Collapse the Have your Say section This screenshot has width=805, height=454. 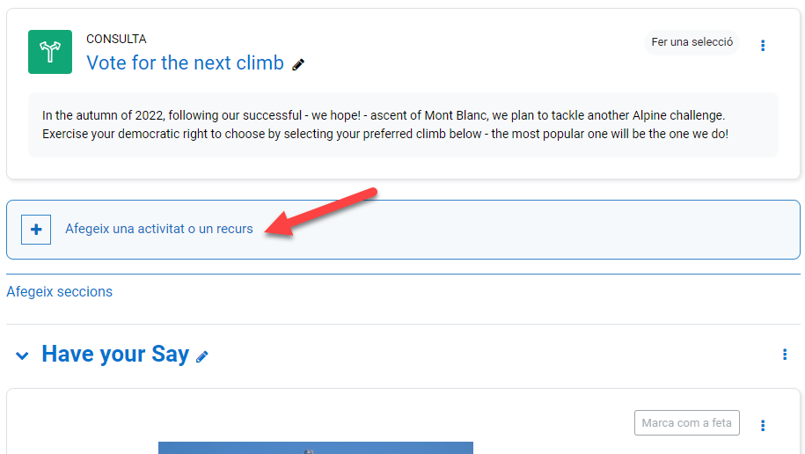(x=22, y=355)
